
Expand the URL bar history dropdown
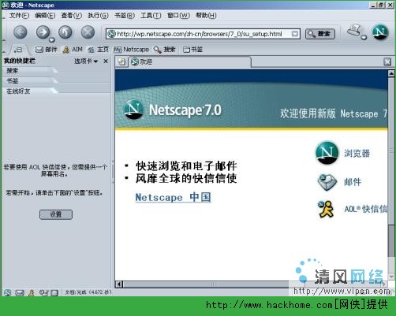coord(295,34)
